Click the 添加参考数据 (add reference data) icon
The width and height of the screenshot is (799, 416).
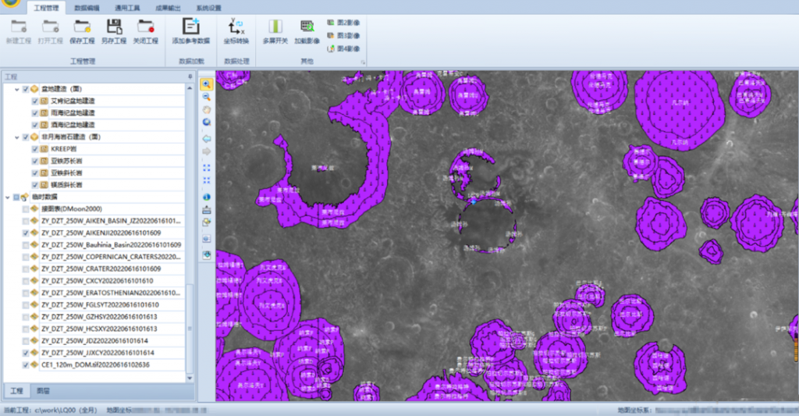(x=191, y=26)
